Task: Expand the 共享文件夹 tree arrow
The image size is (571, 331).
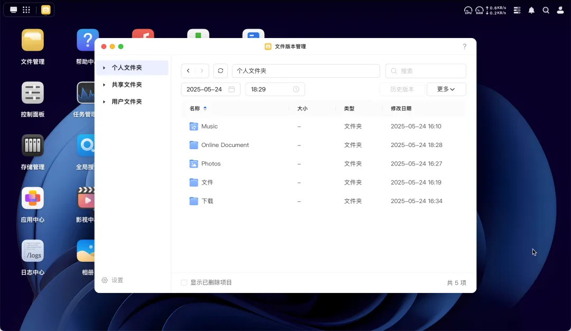Action: (x=104, y=85)
